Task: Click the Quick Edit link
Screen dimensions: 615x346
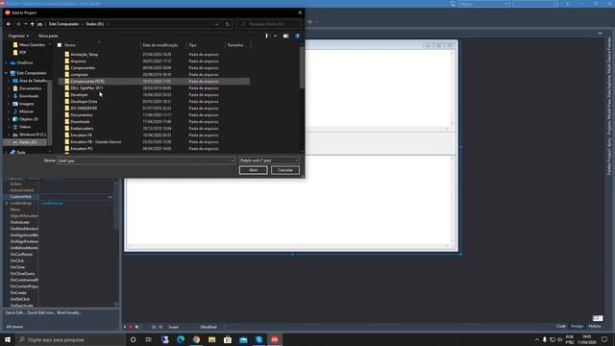Action: point(14,312)
